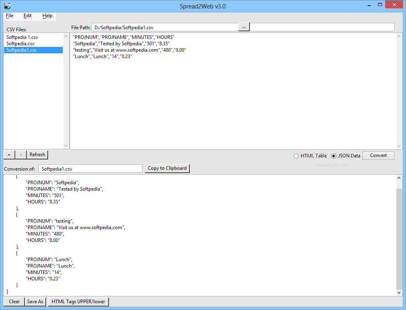Click down arrow of CSV preview scrollbar
Image resolution: width=406 pixels, height=310 pixels.
click(x=399, y=146)
